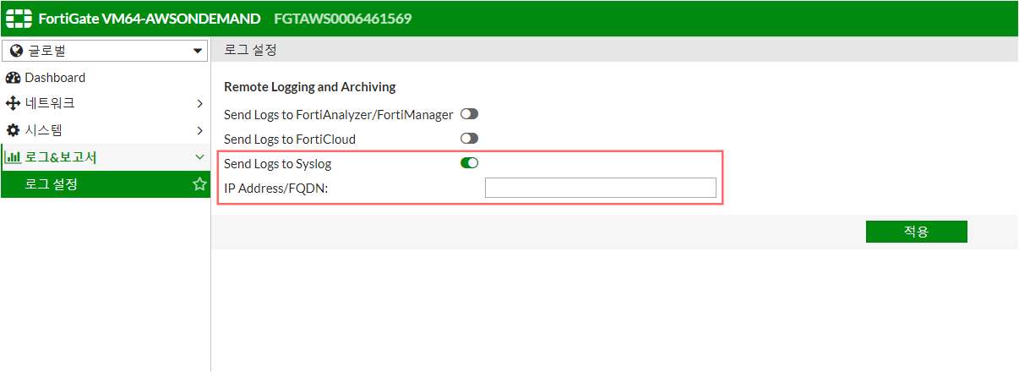Disable Send Logs to Syslog toggle
Image resolution: width=1019 pixels, height=372 pixels.
click(469, 163)
